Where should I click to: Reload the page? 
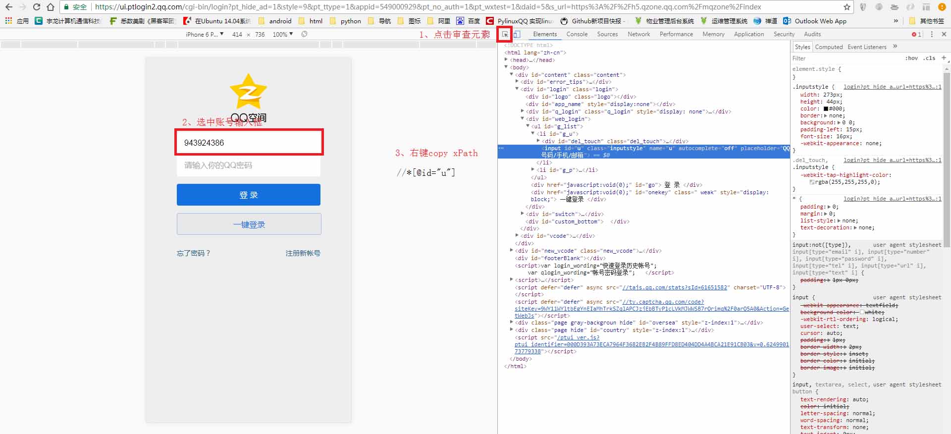pos(37,7)
